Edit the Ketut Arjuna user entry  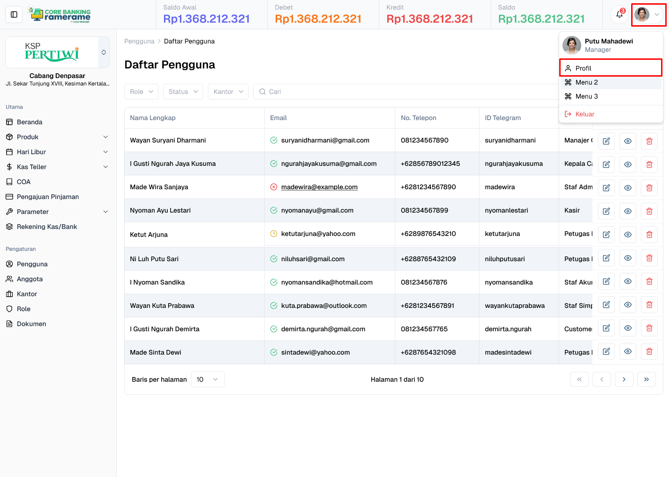point(606,235)
